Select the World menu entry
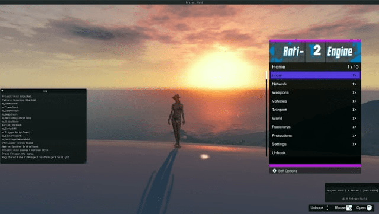The image size is (379, 214). 315,119
